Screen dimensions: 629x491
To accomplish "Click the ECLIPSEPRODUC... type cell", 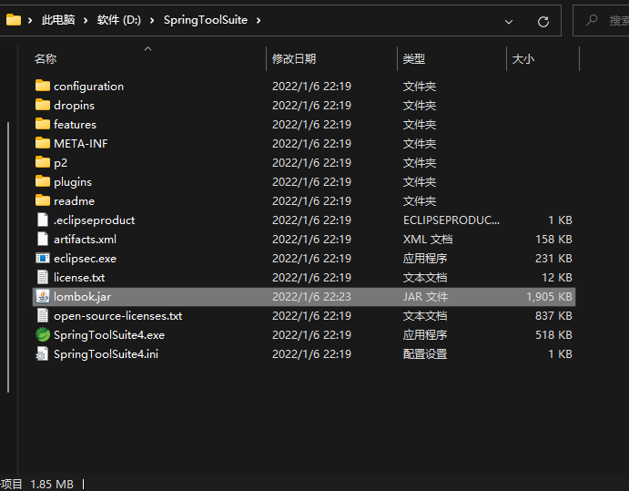I will (x=451, y=220).
